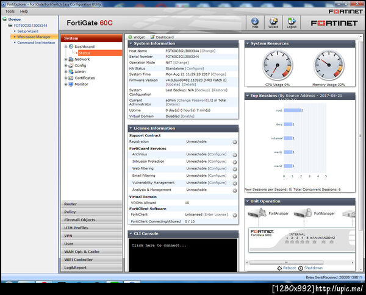This screenshot has width=366, height=295.
Task: Launch the Wizard icon in header
Action: pos(273,21)
